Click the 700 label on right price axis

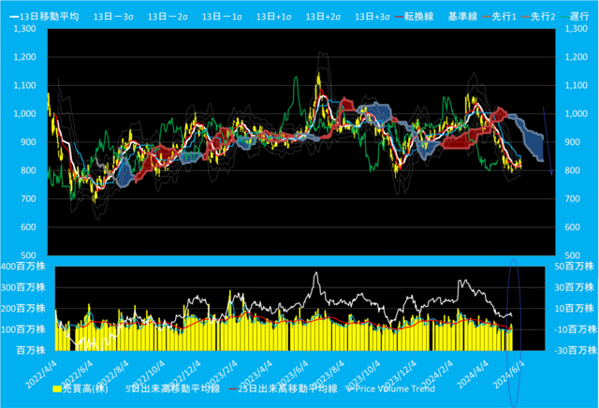coord(573,198)
